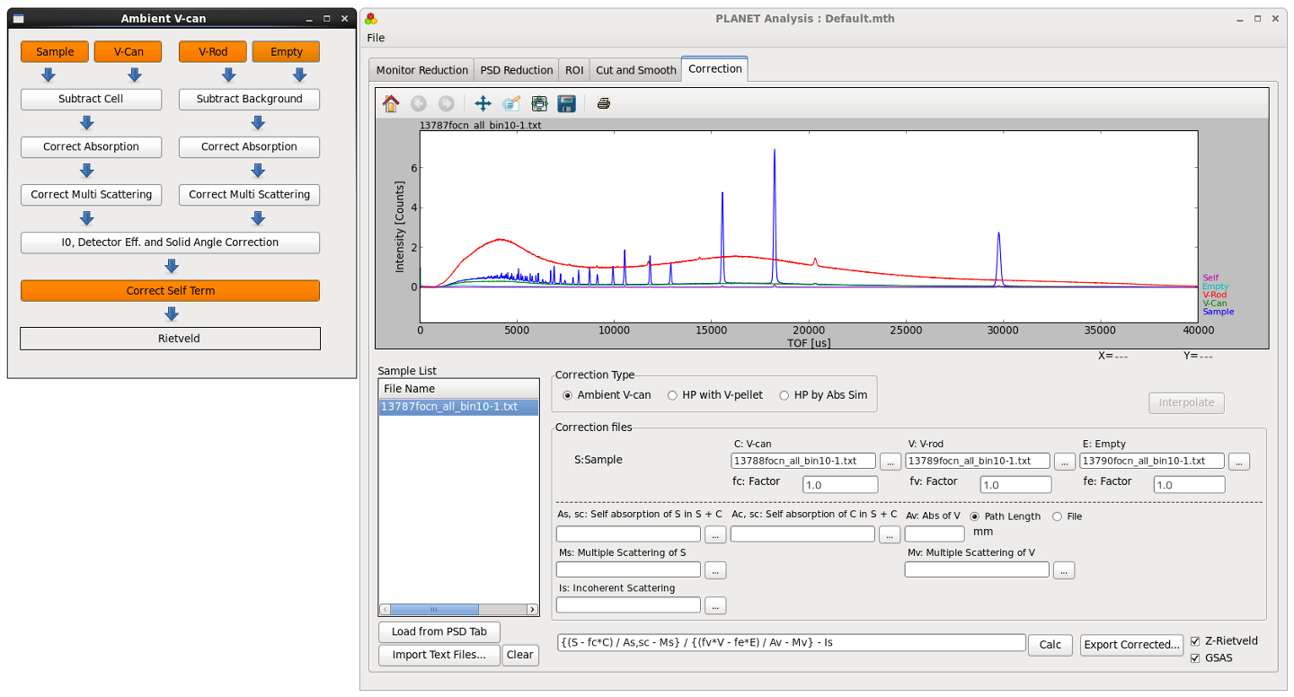Viewport: 1294px width, 697px height.
Task: Click the fe Factor input field
Action: point(1189,485)
